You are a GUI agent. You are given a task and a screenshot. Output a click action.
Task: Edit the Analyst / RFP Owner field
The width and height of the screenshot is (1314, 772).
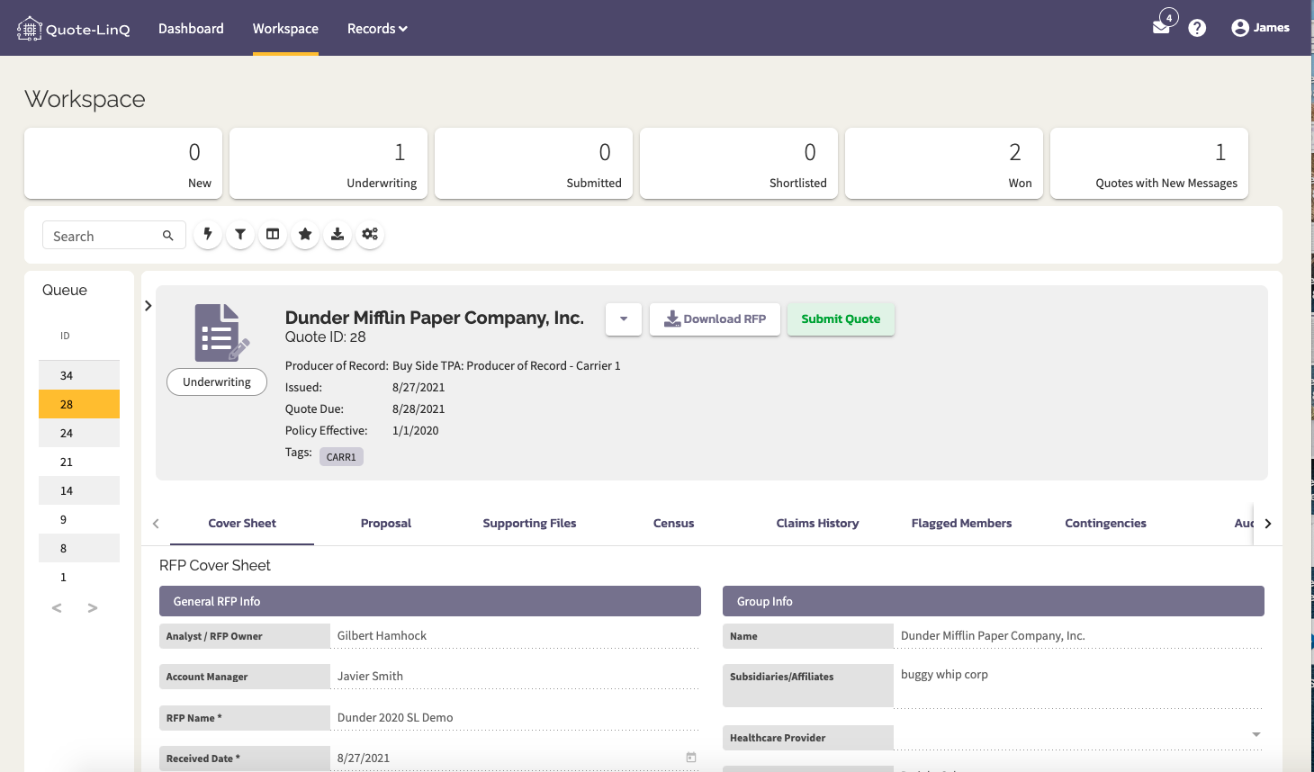click(x=515, y=635)
